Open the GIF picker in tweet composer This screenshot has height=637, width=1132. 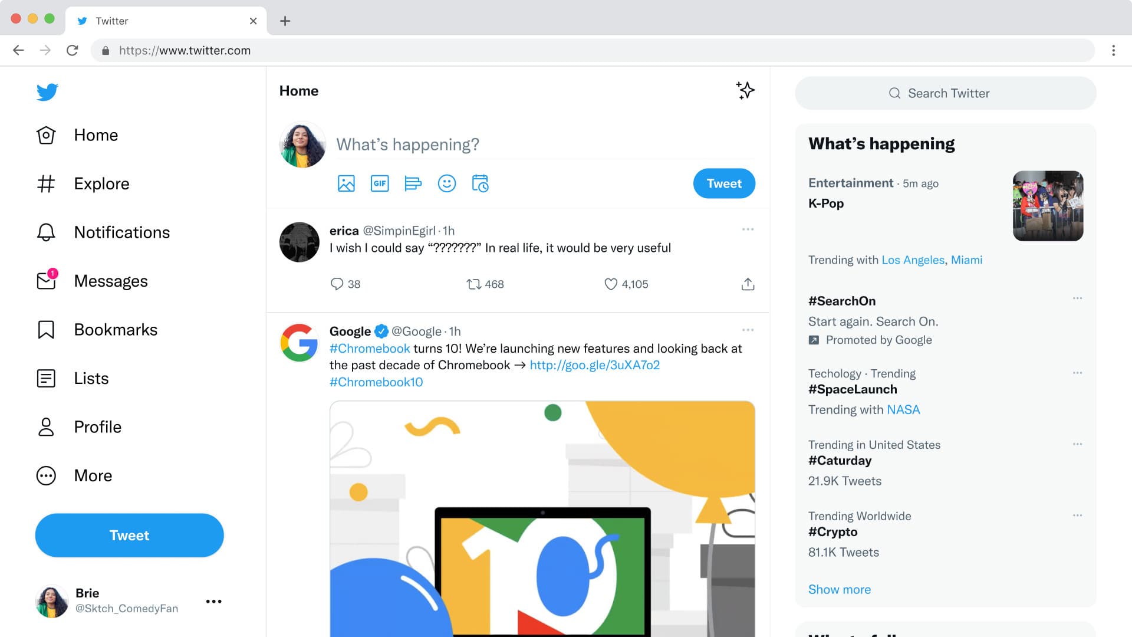click(380, 183)
